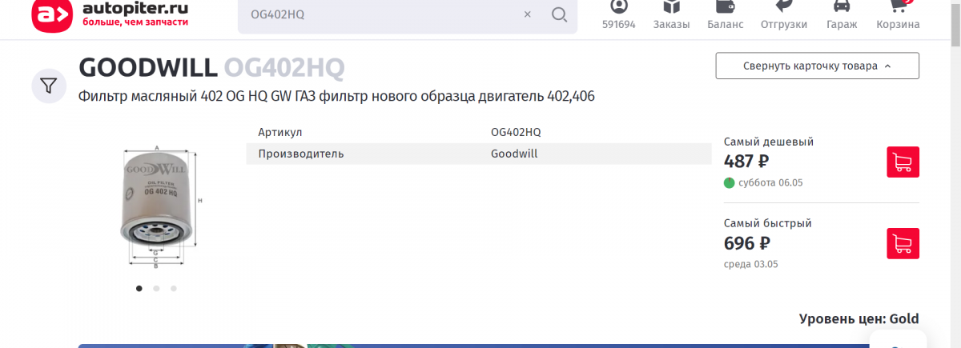This screenshot has height=348, width=961.
Task: Click the OG402HQ article value
Action: pyautogui.click(x=516, y=132)
